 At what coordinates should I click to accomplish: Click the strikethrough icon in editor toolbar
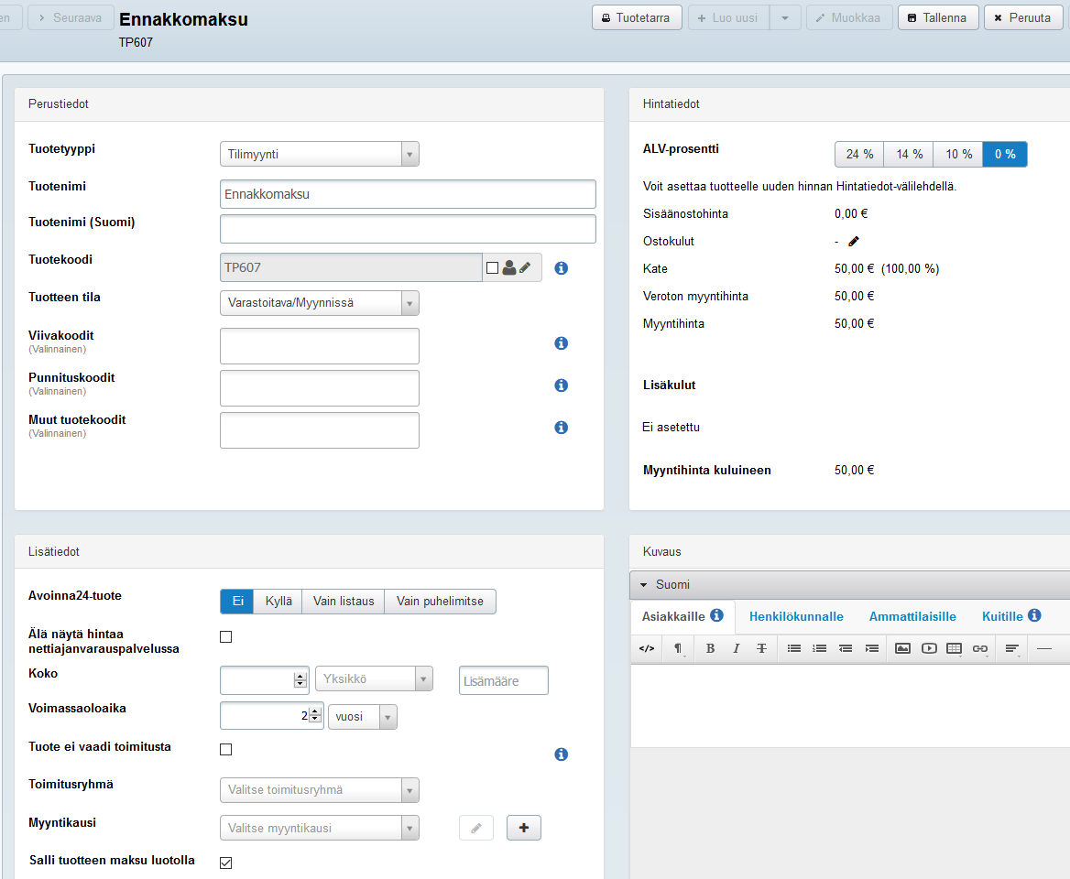pyautogui.click(x=761, y=648)
